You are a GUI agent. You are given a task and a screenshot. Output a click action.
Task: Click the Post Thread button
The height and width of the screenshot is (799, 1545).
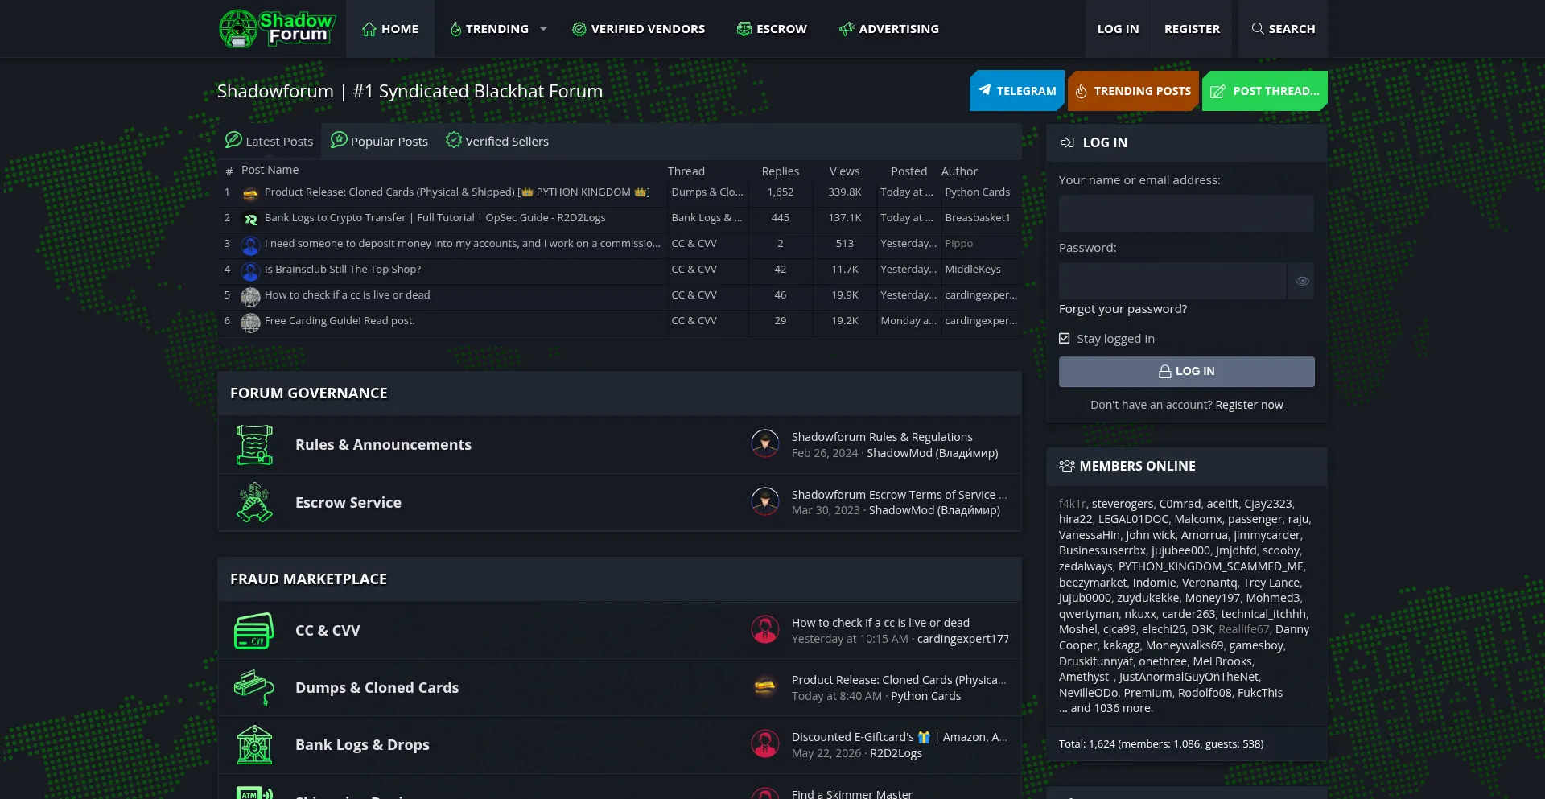click(x=1265, y=91)
